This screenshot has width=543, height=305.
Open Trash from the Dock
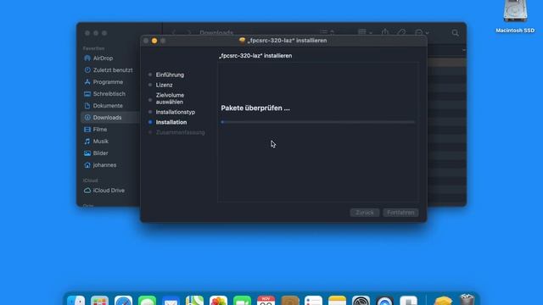pyautogui.click(x=467, y=299)
